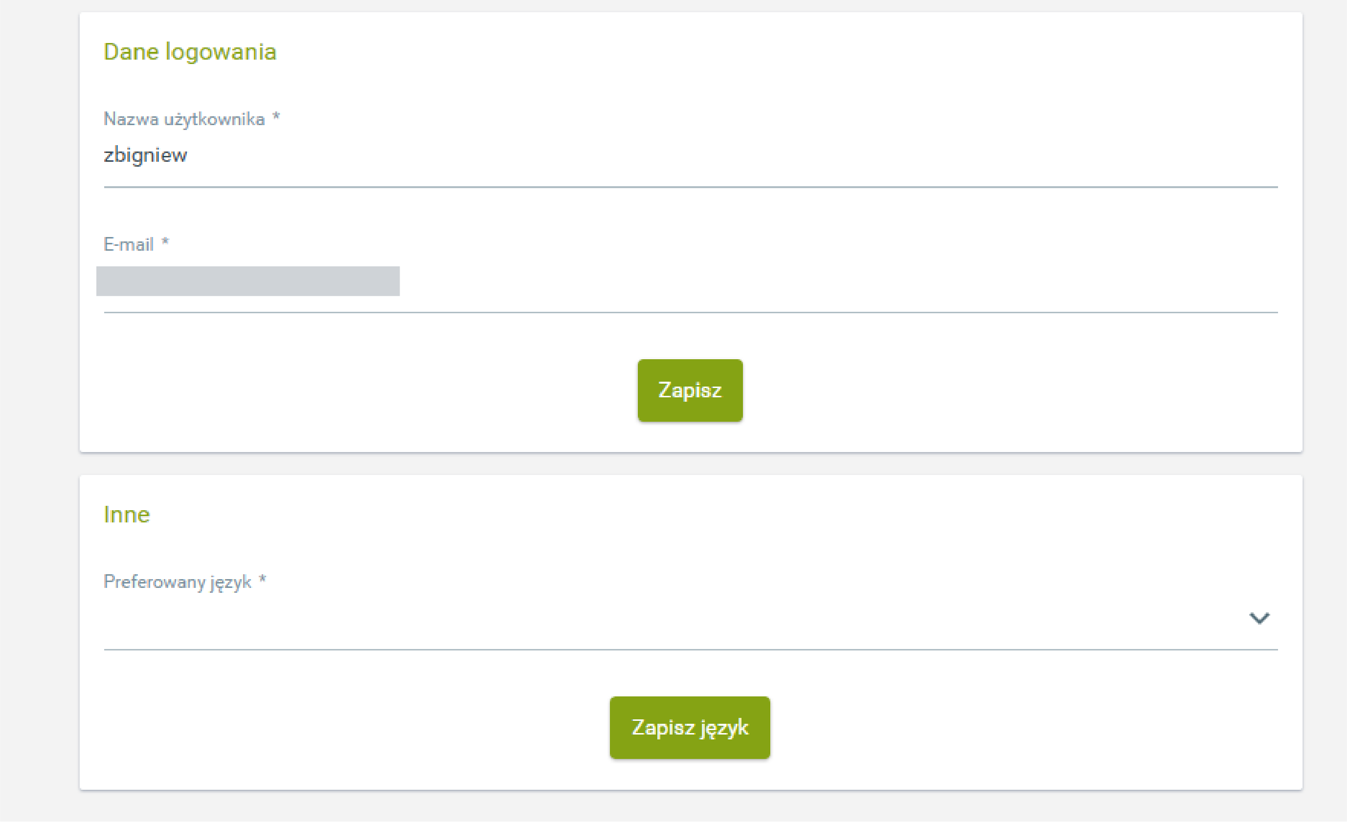Viewport: 1347px width, 822px height.
Task: Select the grayed-out e-mail value block
Action: point(247,281)
